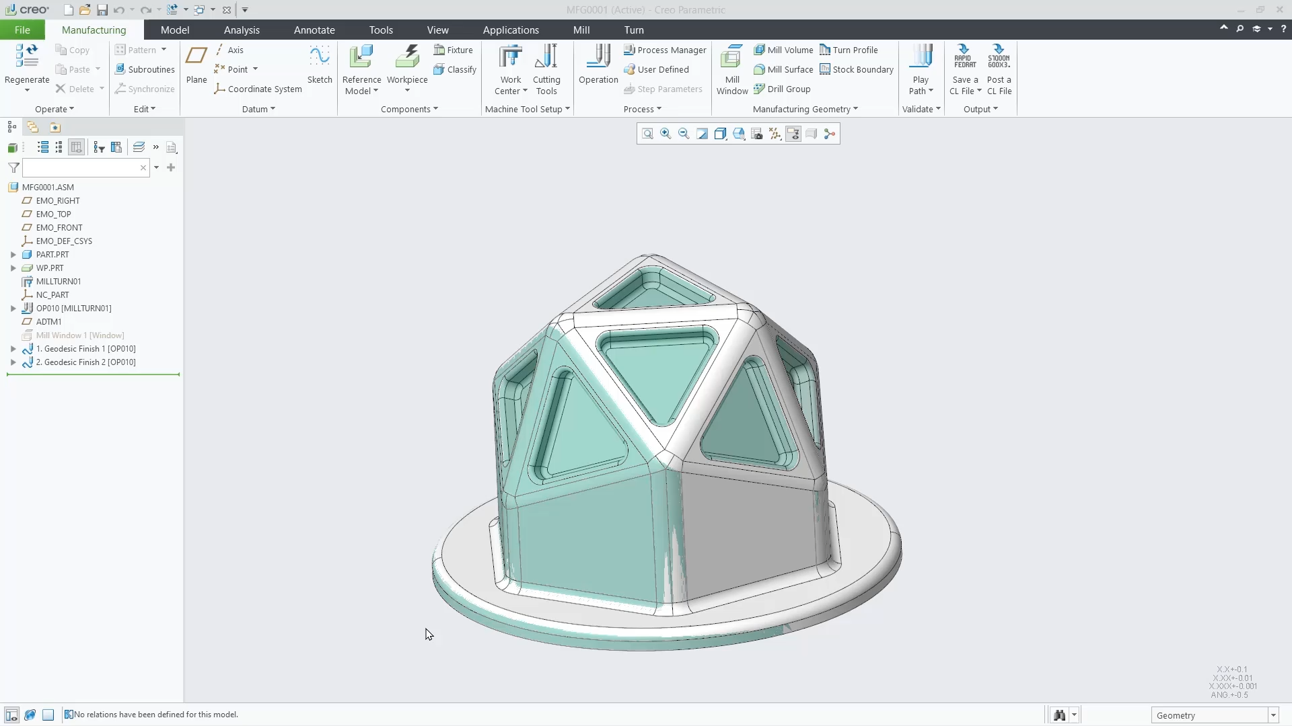Switch to the Turn ribbon tab
This screenshot has height=726, width=1292.
click(x=633, y=30)
